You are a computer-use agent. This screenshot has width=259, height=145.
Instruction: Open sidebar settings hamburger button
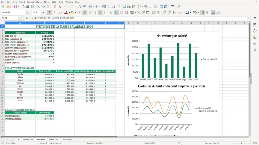255,18
